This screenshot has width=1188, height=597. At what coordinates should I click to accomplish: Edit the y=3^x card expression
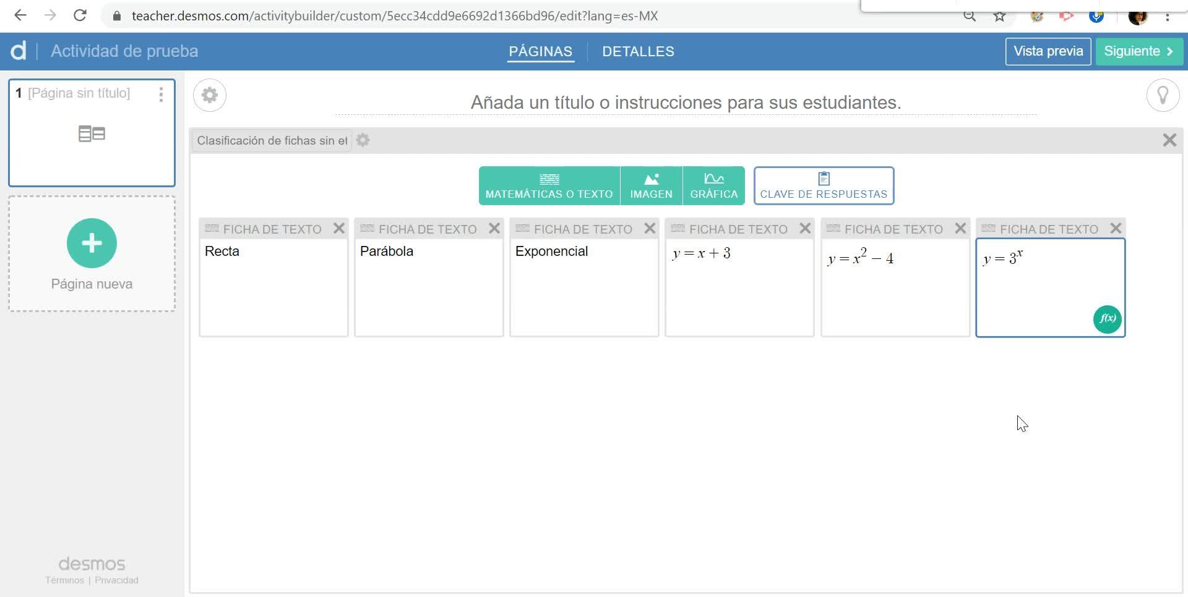1050,287
